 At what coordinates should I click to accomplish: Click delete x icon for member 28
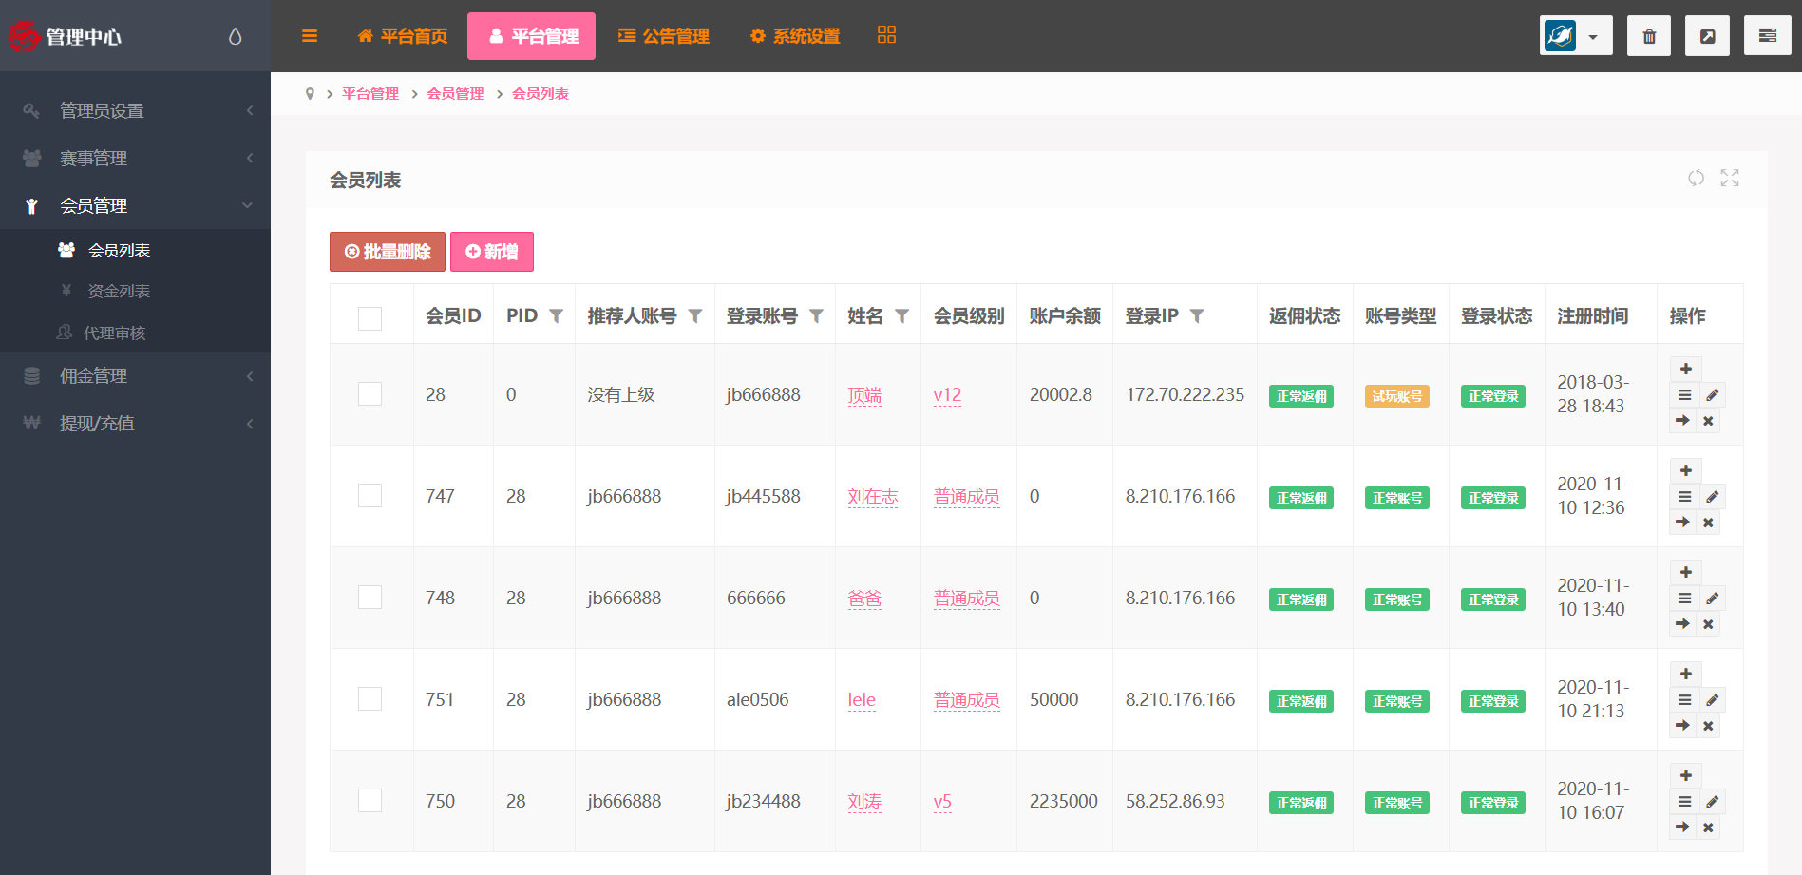[1708, 421]
